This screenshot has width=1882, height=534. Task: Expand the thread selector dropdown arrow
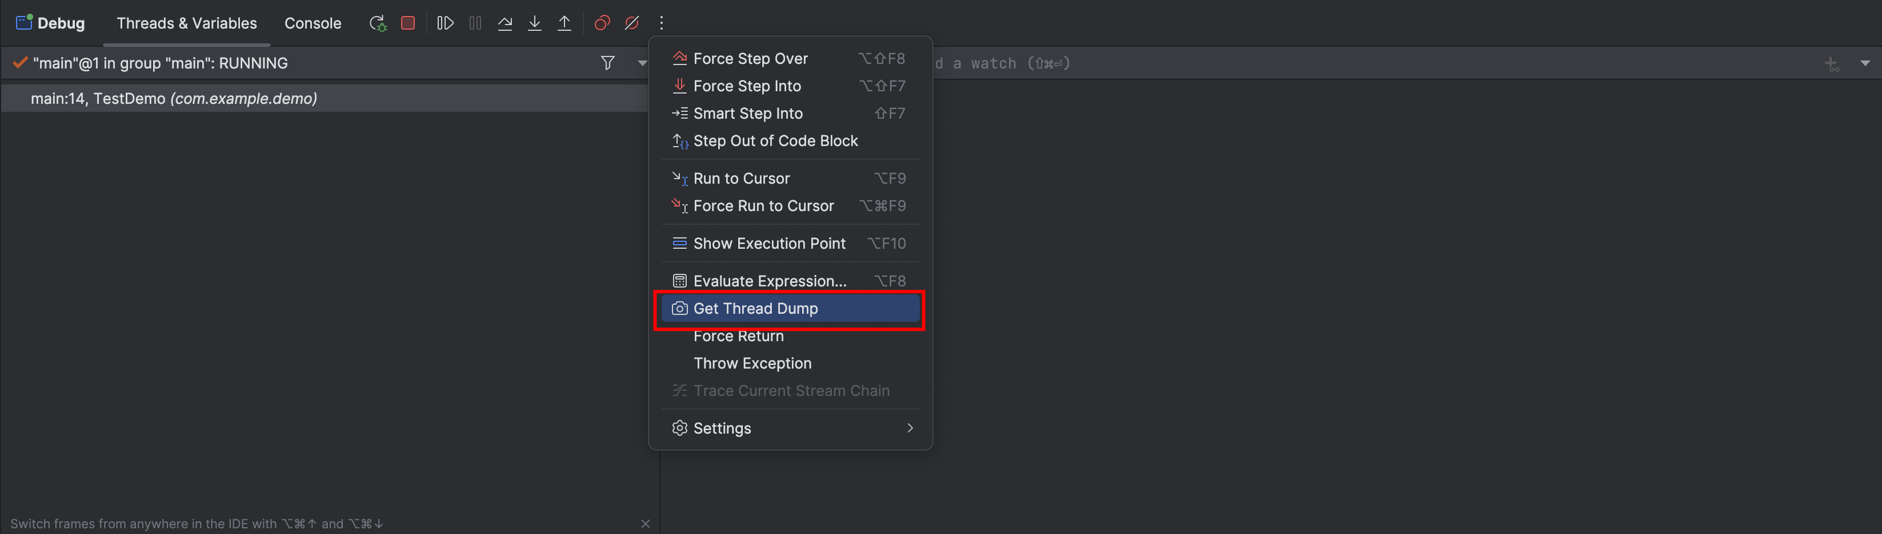tap(642, 63)
